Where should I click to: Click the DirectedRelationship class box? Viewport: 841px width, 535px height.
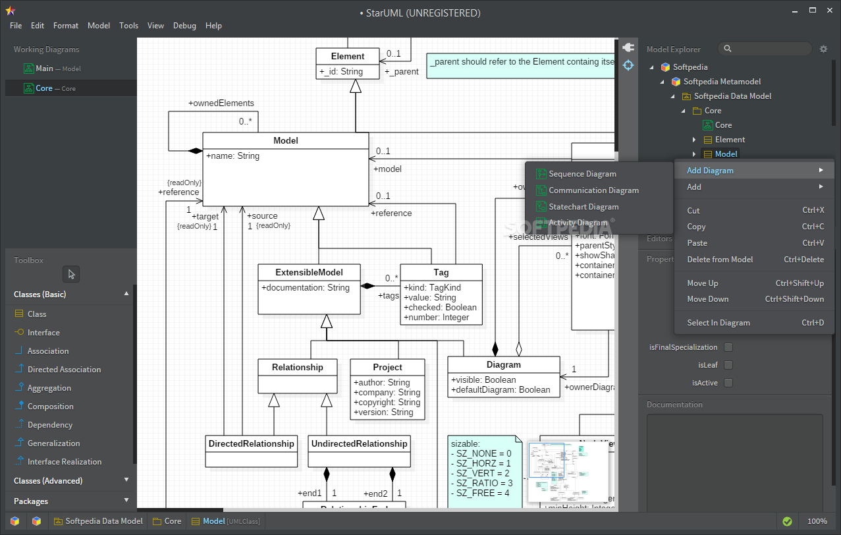(x=251, y=451)
